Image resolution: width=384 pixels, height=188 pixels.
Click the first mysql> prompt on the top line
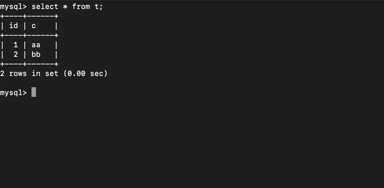(x=13, y=7)
